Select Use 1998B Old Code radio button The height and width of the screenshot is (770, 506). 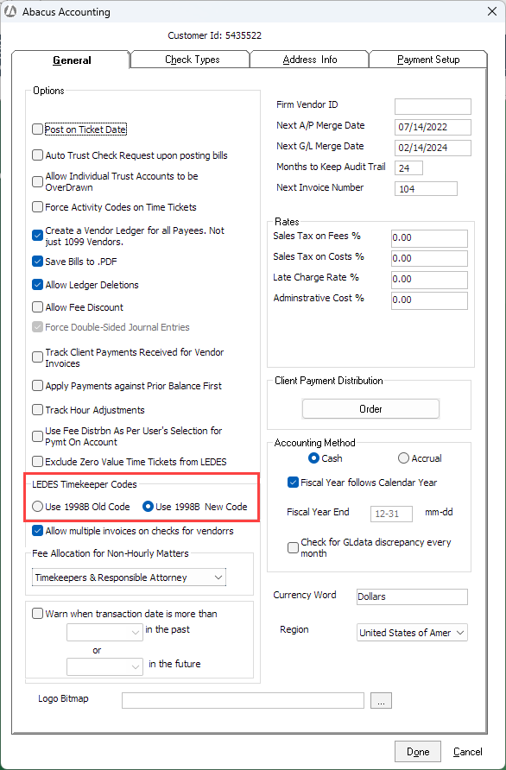tap(37, 507)
